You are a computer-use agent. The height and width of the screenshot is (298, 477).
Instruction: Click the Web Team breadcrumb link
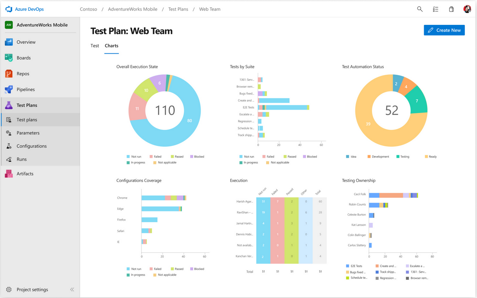[210, 9]
